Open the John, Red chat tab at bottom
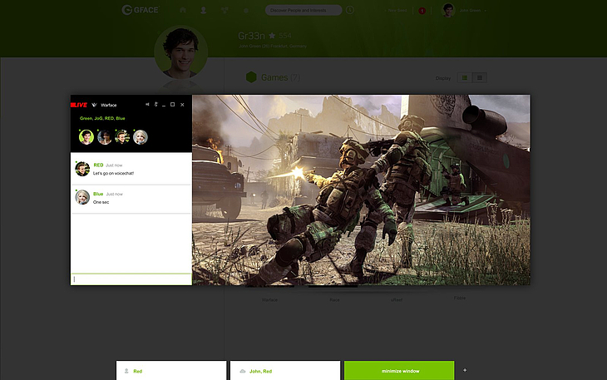 [285, 371]
